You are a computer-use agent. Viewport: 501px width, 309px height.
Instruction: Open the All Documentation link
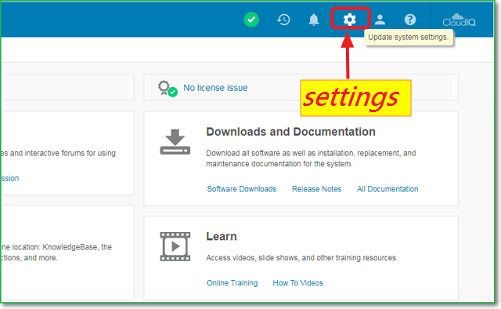[387, 189]
